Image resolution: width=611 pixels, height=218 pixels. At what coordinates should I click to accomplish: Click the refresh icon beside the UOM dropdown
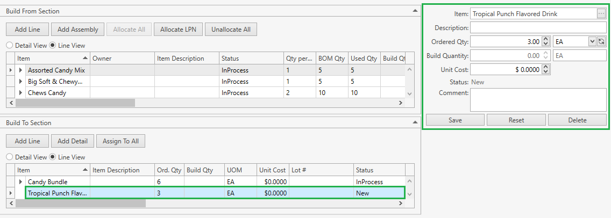point(601,41)
